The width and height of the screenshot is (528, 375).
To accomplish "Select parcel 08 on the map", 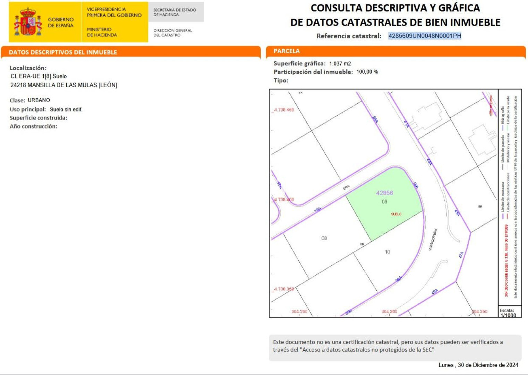I will (x=324, y=238).
